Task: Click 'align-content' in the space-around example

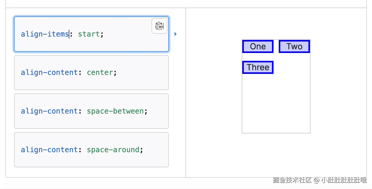Action: tap(49, 150)
